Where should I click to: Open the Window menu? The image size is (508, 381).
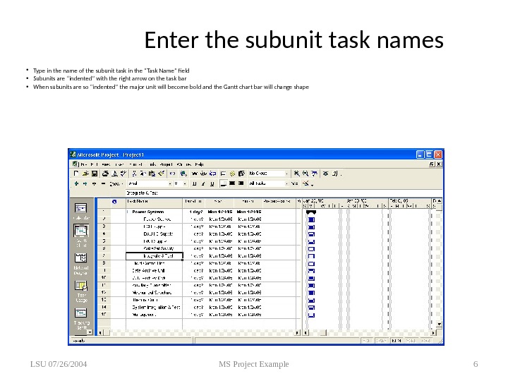(184, 164)
